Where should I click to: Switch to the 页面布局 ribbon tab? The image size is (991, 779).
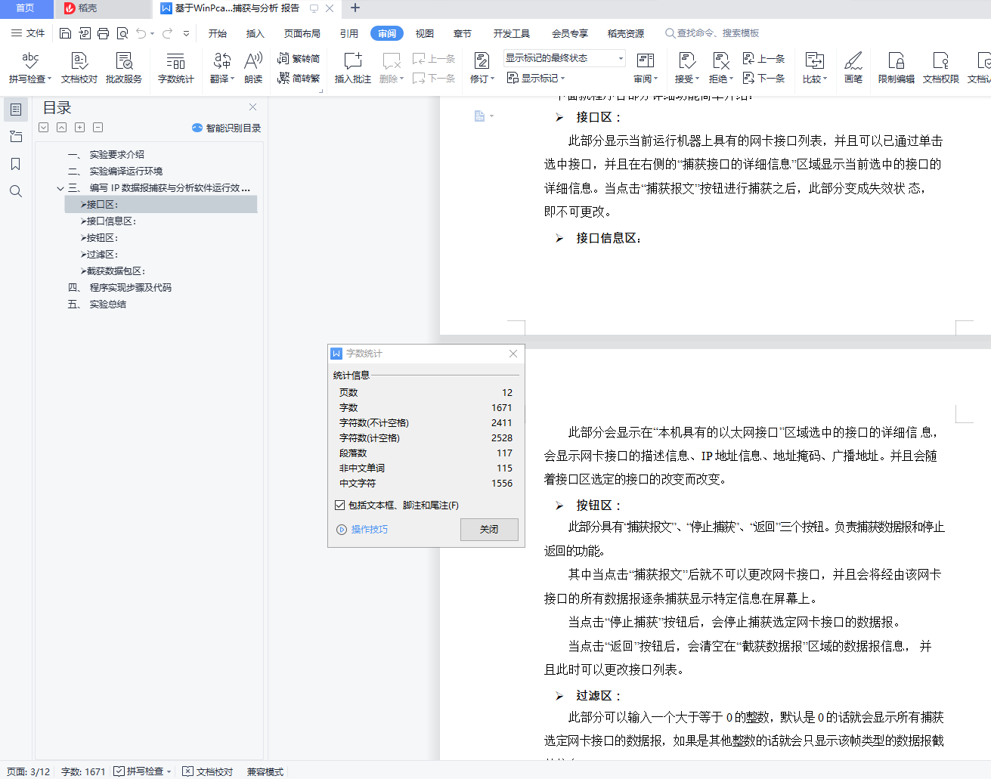(302, 33)
